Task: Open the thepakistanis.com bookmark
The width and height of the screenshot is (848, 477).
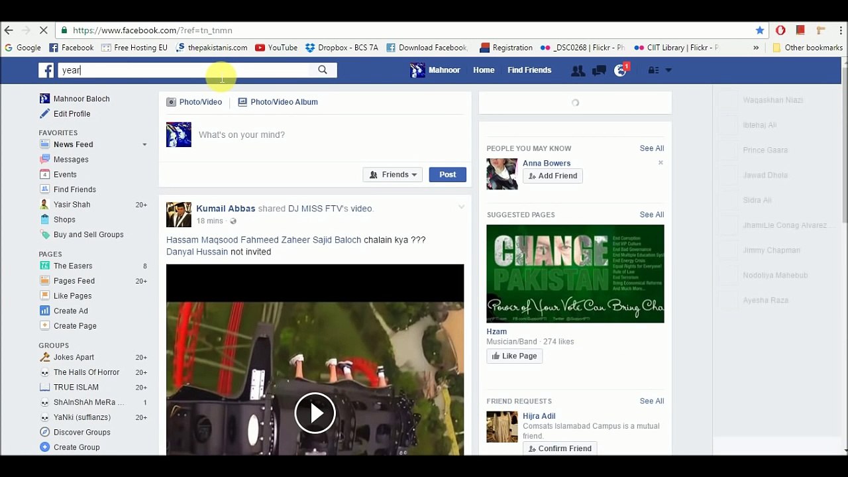Action: click(211, 48)
